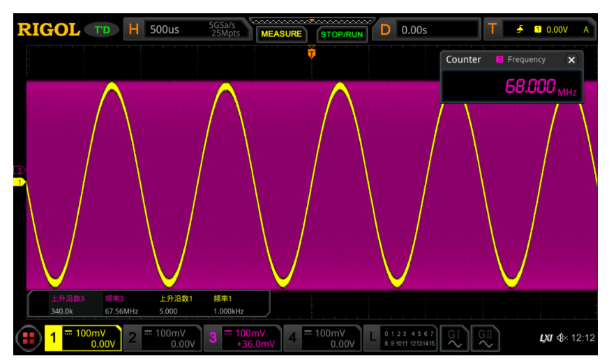Screen dimensions: 609x363
Task: Open the function navigation icon with four red squares
Action: (x=29, y=338)
